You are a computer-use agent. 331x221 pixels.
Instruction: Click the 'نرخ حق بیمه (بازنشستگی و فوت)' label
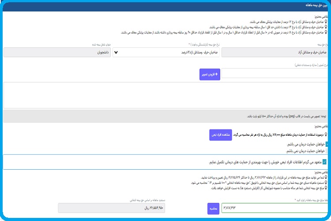pyautogui.click(x=204, y=44)
